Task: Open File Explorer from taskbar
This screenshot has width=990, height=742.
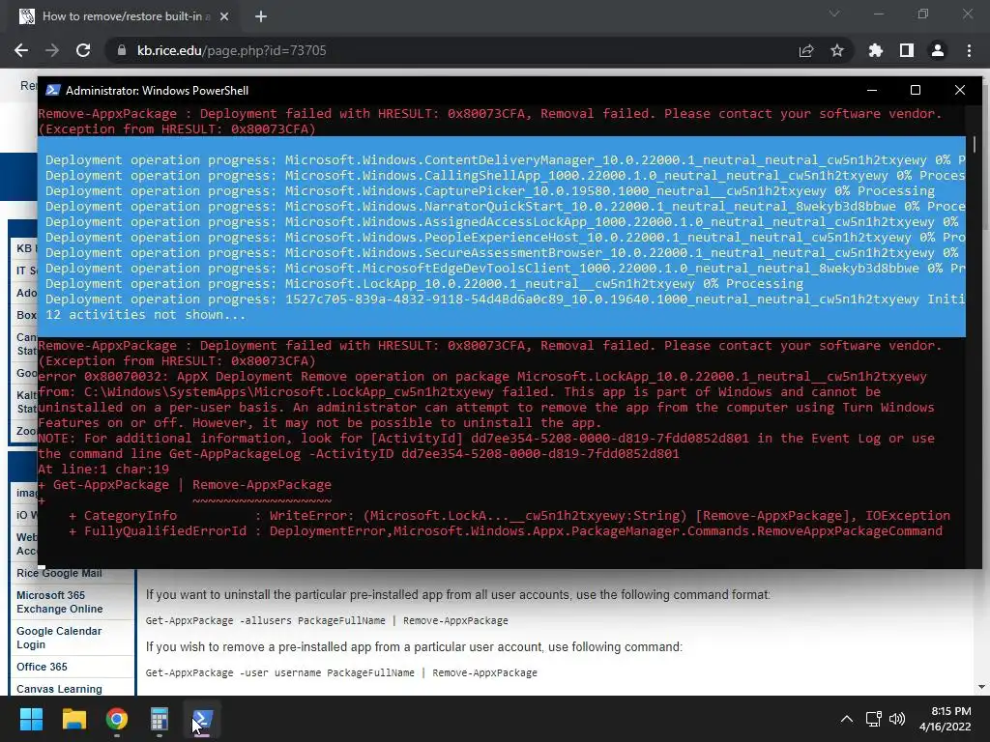Action: pyautogui.click(x=73, y=719)
